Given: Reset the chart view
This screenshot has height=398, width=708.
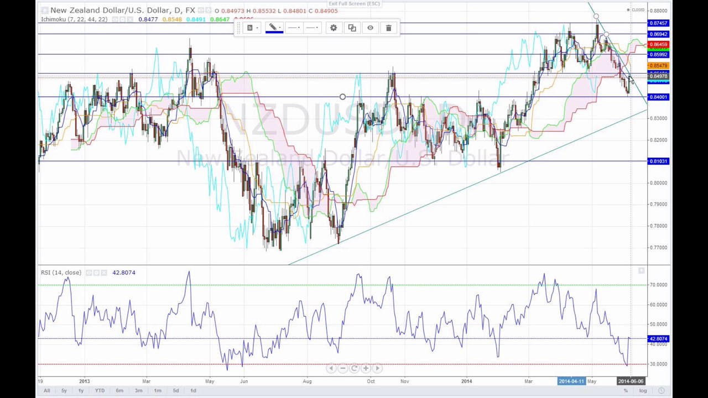Looking at the screenshot, I should [x=354, y=368].
